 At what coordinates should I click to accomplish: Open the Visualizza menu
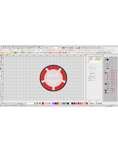pos(9,46)
